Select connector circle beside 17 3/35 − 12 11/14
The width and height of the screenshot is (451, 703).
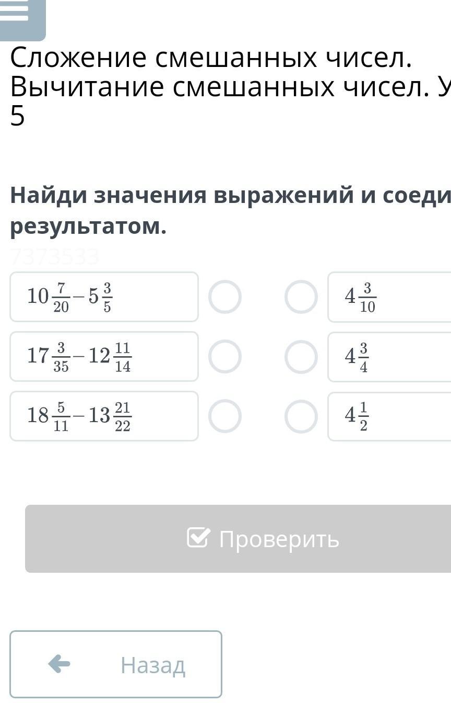tap(224, 356)
